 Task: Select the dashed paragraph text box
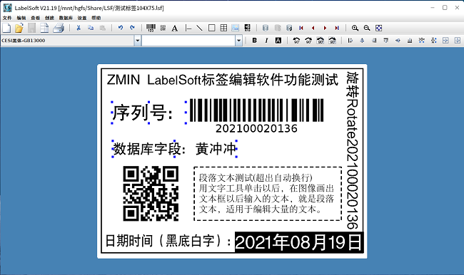(268, 194)
